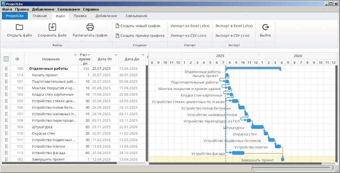Viewport: 340px width, 173px height.
Task: Open the filter on the Дата До column
Action: coord(143,55)
